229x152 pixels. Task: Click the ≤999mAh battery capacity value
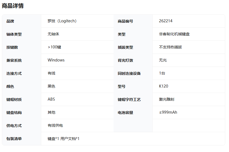168,112
